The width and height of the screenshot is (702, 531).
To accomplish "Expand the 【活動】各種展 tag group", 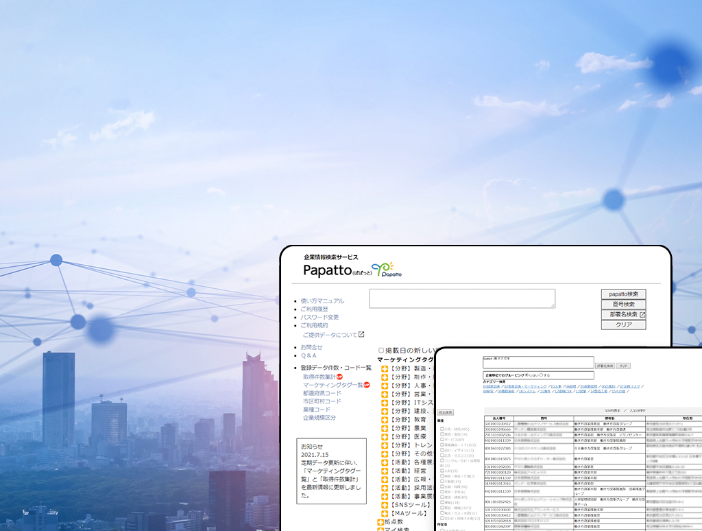I will (x=384, y=462).
